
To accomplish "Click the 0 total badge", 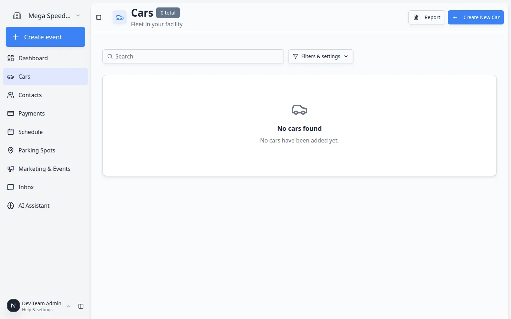I will pos(168,13).
